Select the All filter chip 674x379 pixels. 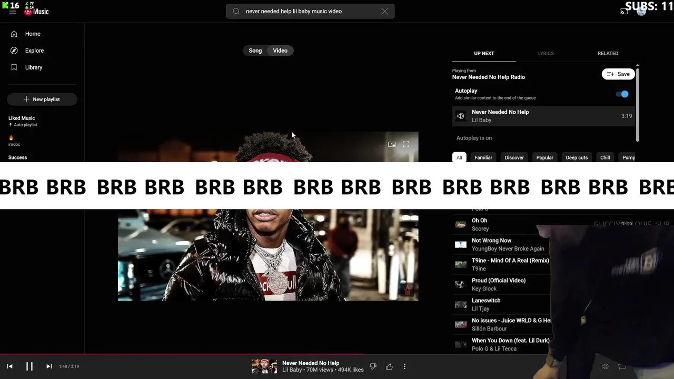pyautogui.click(x=459, y=157)
